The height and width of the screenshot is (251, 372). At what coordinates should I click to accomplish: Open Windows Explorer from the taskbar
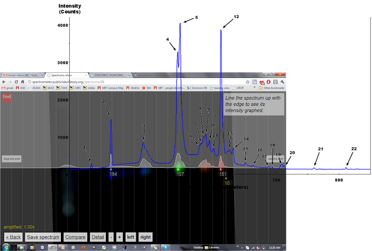22,247
